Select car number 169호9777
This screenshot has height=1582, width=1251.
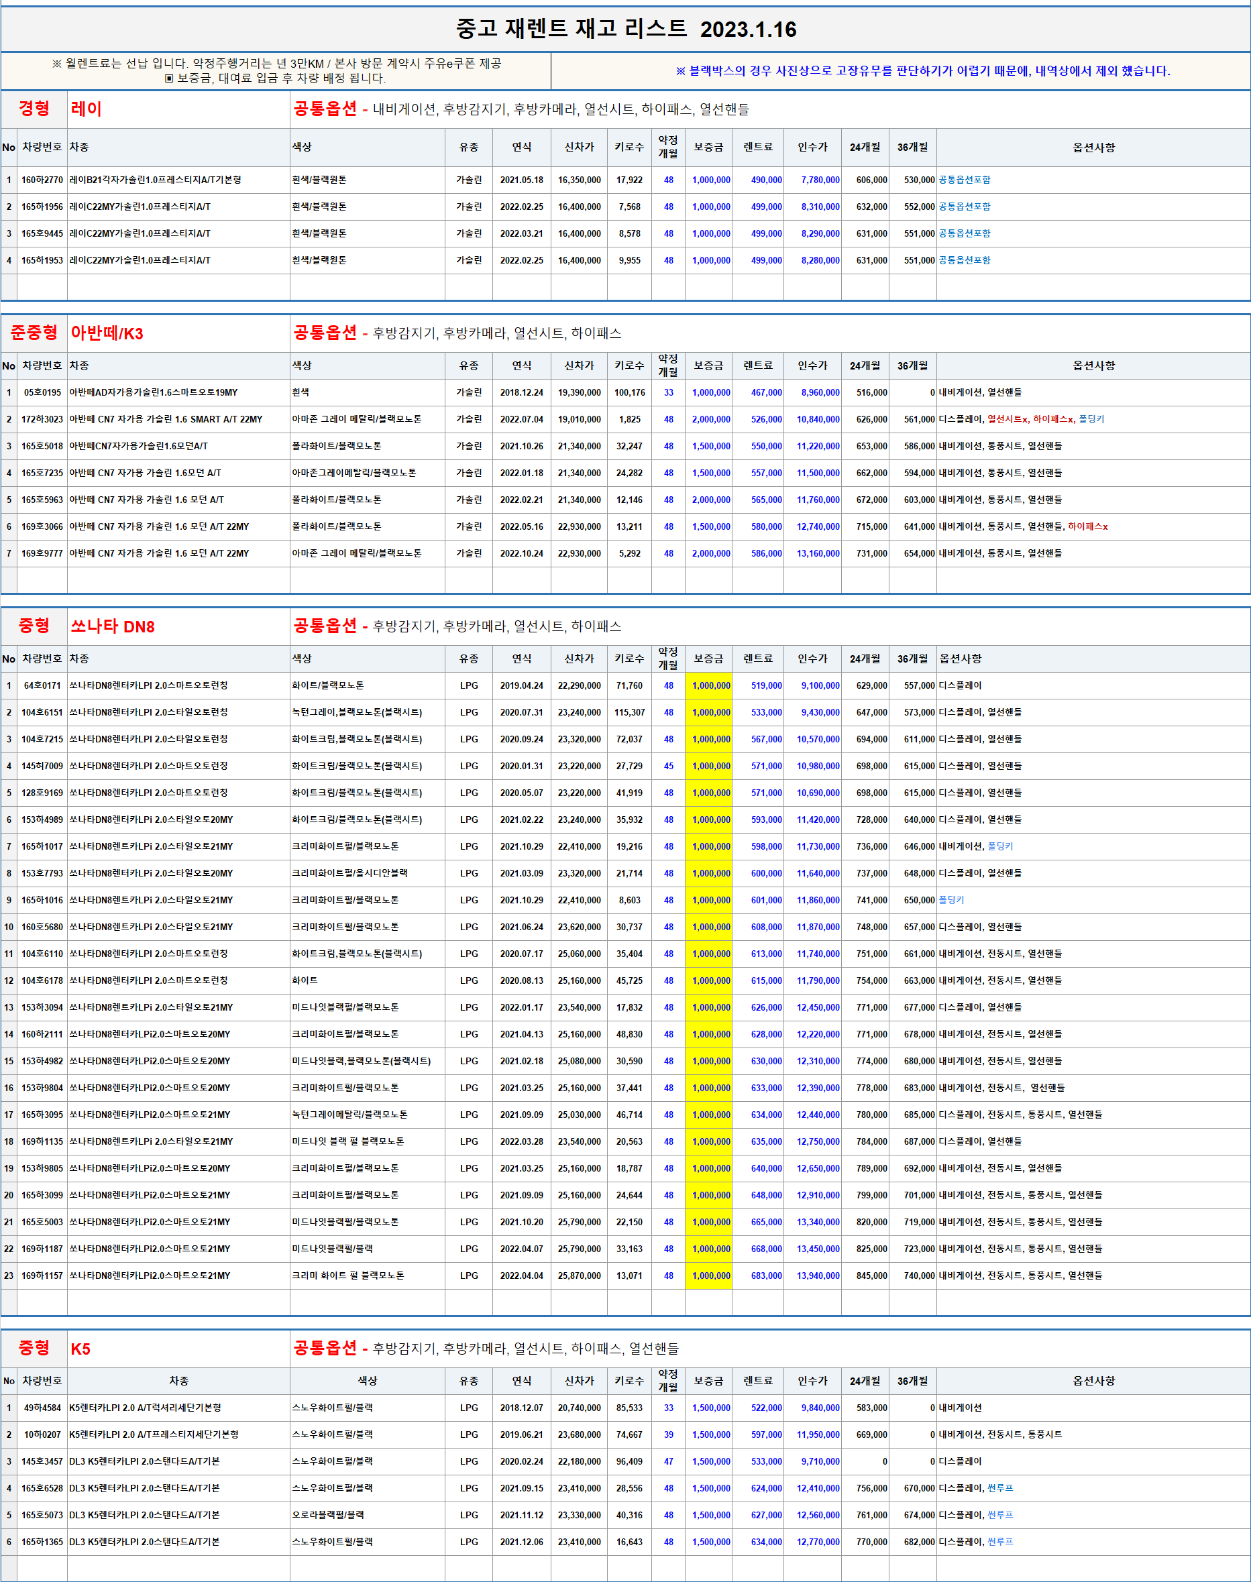click(42, 553)
